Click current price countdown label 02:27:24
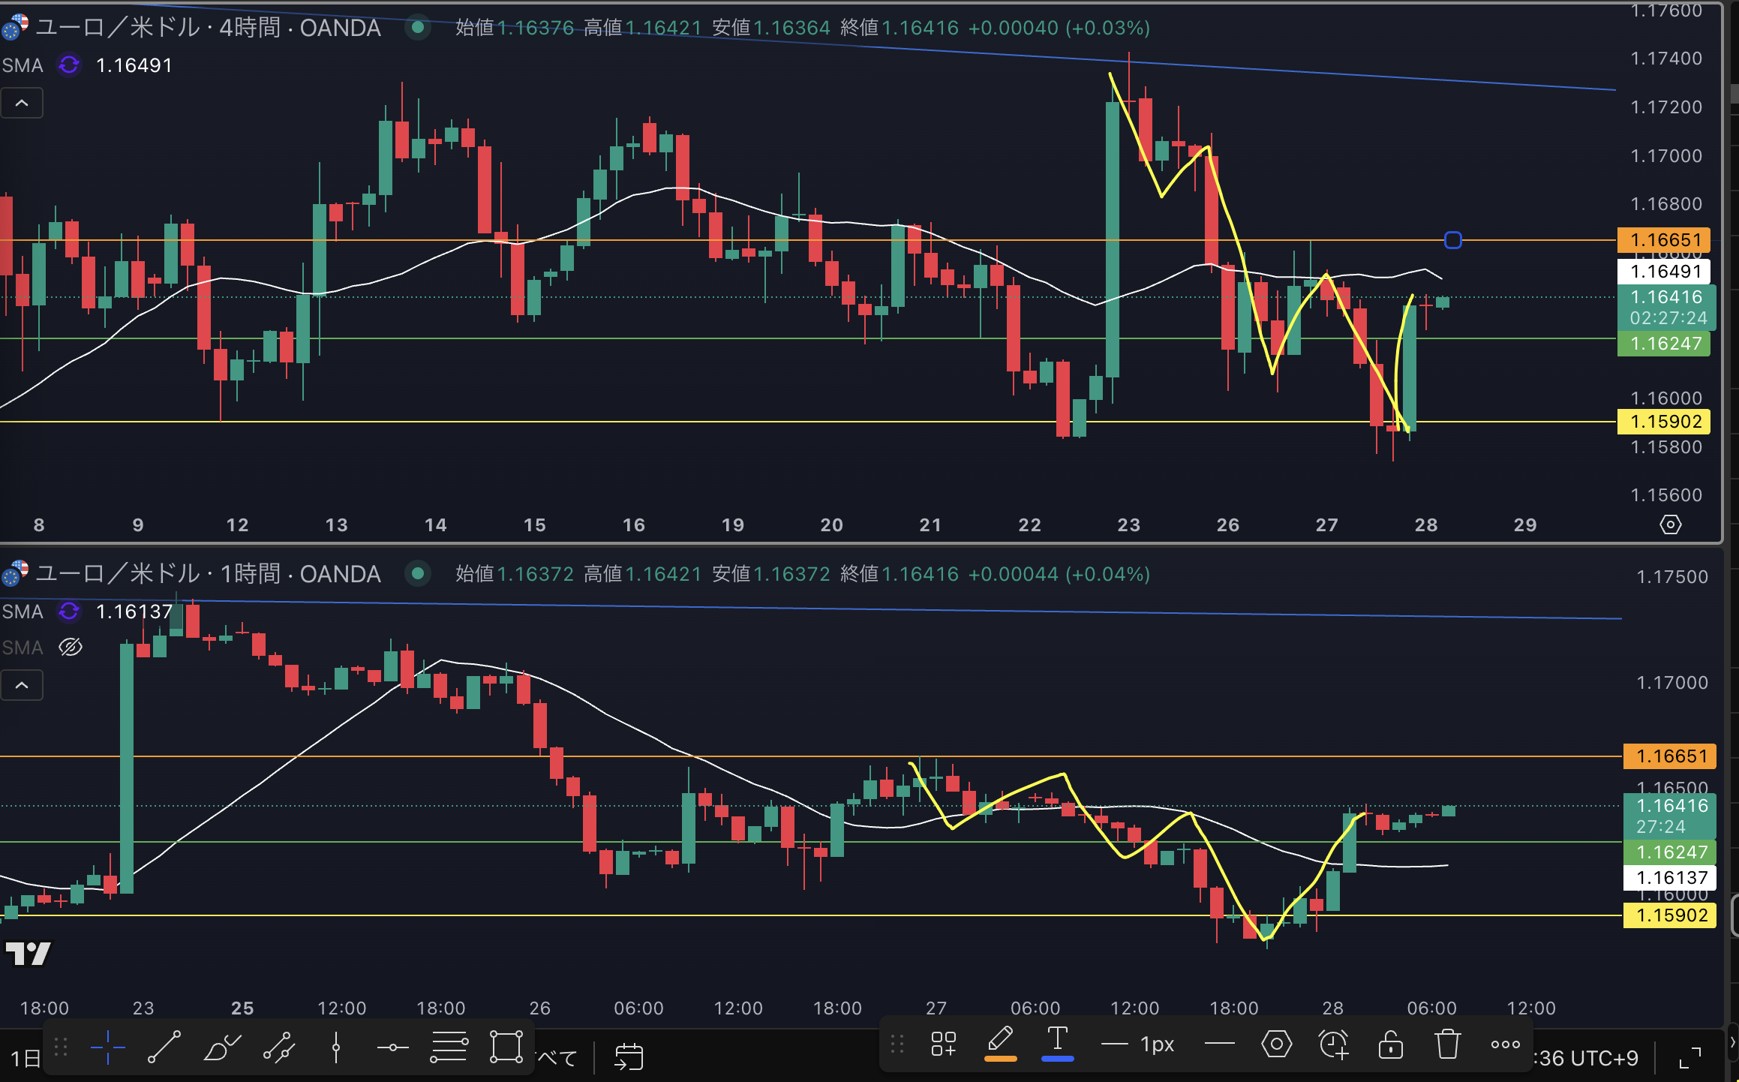The width and height of the screenshot is (1739, 1082). (1668, 318)
